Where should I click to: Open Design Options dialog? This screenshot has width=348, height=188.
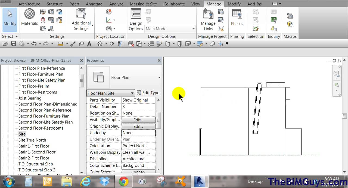pos(136,20)
